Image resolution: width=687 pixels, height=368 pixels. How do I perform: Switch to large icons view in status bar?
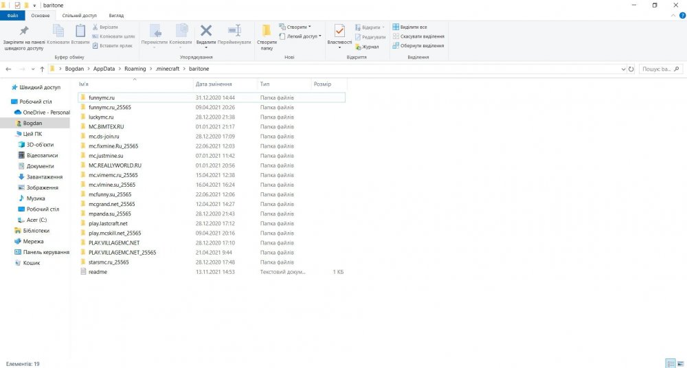click(681, 364)
